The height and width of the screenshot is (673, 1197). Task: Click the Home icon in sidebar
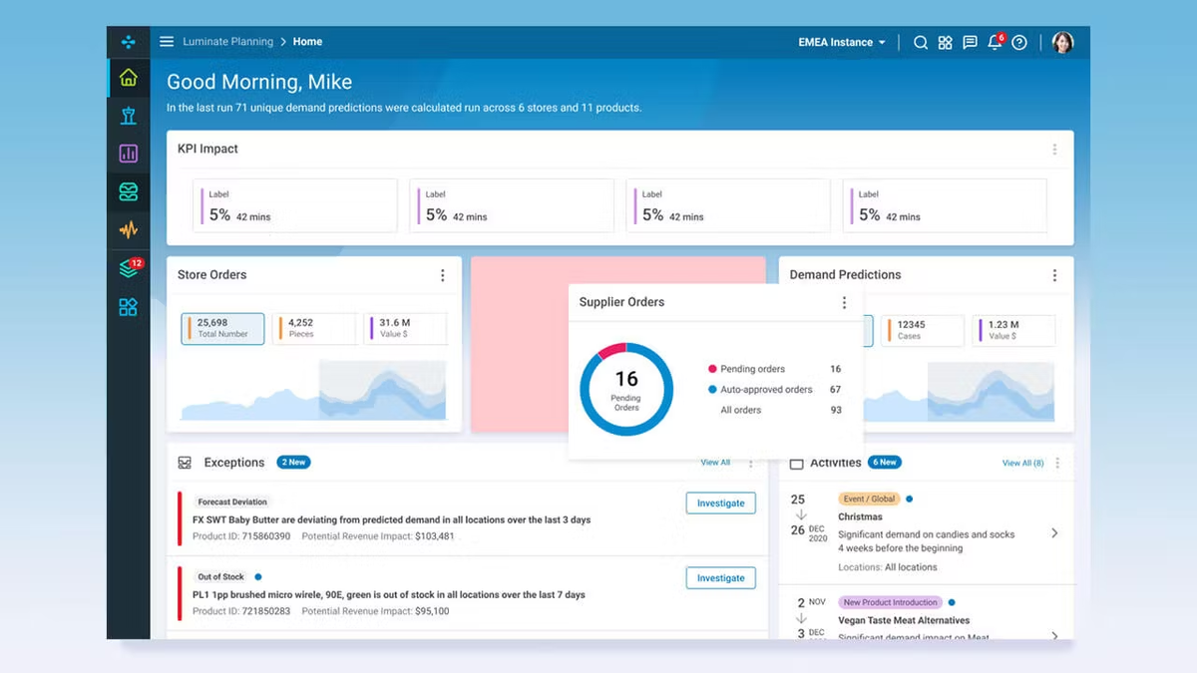coord(128,78)
